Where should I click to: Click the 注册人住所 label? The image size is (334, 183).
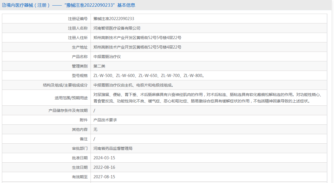pos(78,38)
